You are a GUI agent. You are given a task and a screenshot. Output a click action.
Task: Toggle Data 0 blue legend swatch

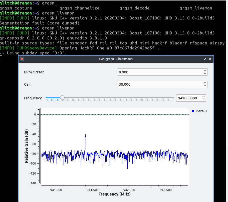coord(193,111)
